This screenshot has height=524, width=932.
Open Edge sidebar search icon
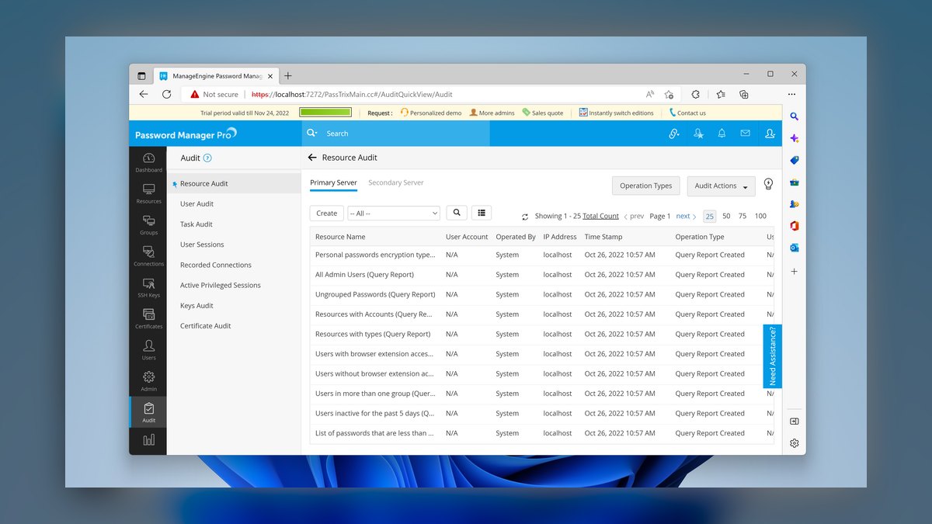coord(794,116)
